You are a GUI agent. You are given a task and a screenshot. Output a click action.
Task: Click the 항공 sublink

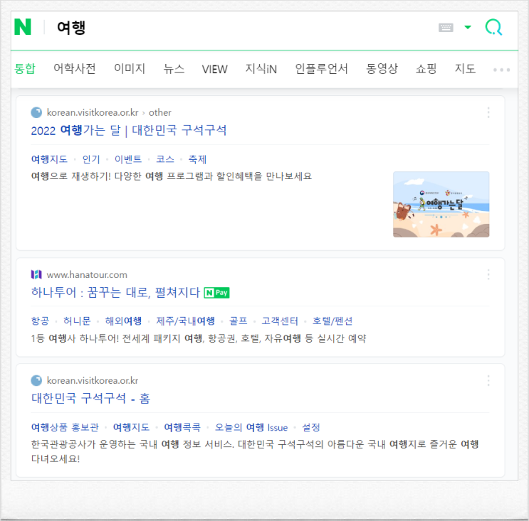click(40, 321)
